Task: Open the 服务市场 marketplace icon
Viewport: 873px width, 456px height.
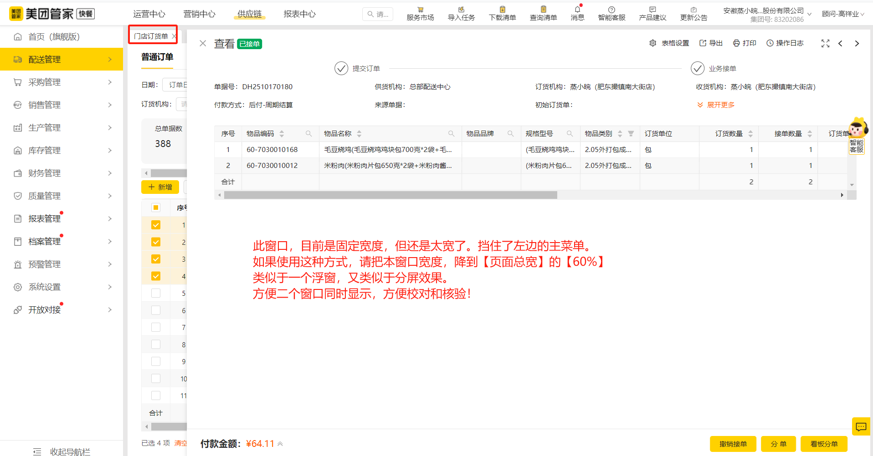Action: tap(420, 13)
